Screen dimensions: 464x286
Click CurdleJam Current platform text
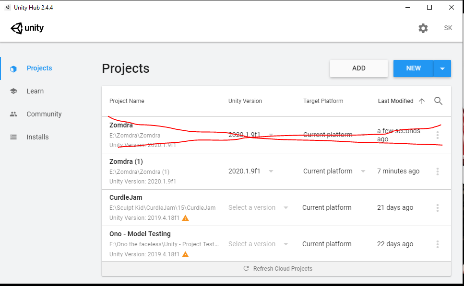click(x=327, y=208)
